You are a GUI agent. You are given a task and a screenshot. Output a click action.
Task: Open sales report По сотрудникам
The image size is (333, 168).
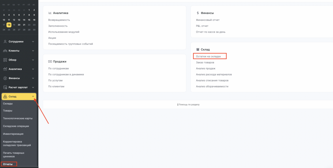point(58,69)
